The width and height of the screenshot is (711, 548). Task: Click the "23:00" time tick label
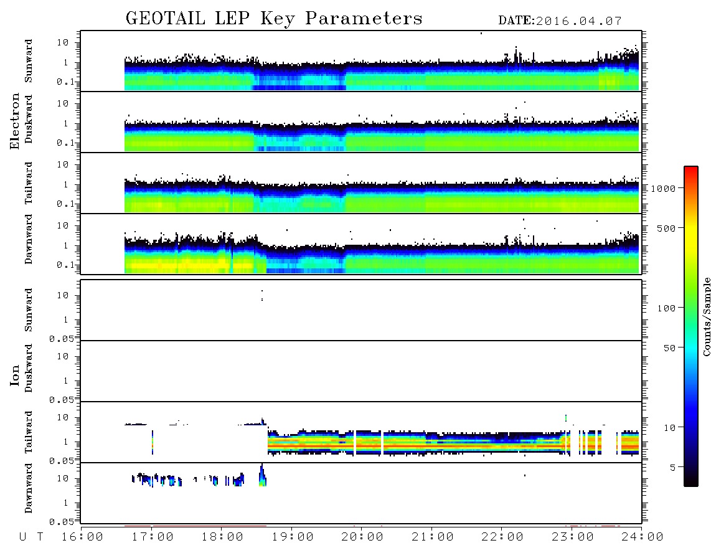click(x=573, y=537)
